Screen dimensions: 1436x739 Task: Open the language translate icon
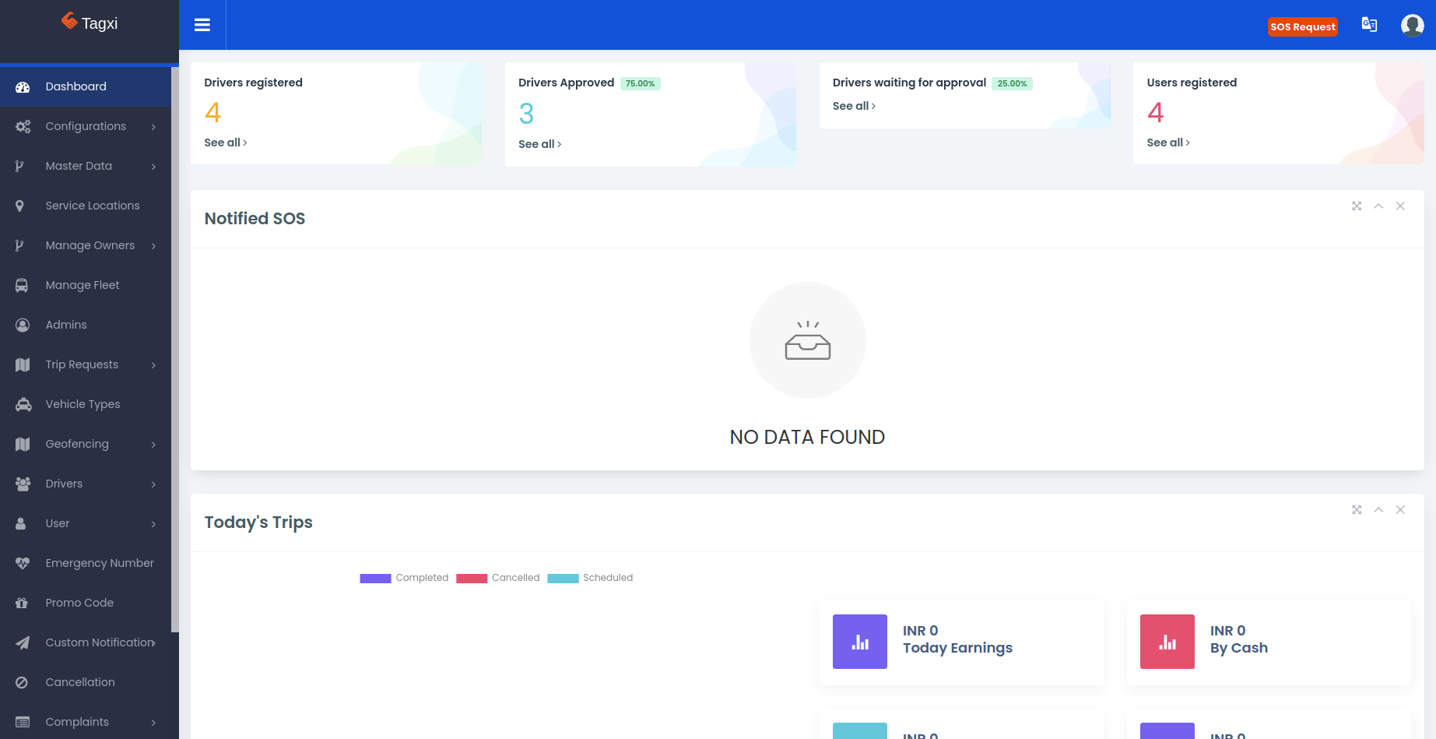click(x=1369, y=25)
